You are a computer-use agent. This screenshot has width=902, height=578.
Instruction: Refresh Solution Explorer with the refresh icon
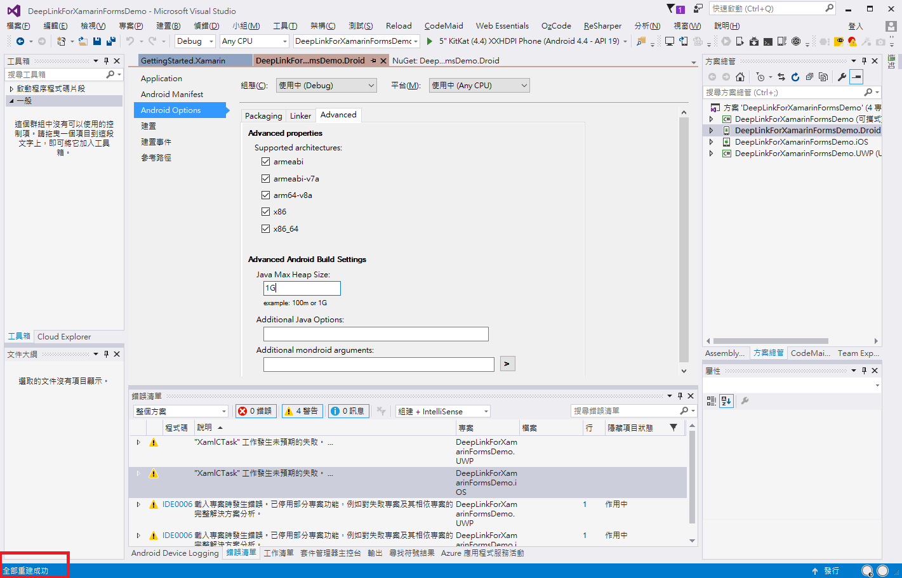pos(795,77)
